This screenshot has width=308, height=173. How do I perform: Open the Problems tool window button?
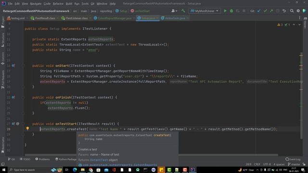pyautogui.click(x=42, y=159)
